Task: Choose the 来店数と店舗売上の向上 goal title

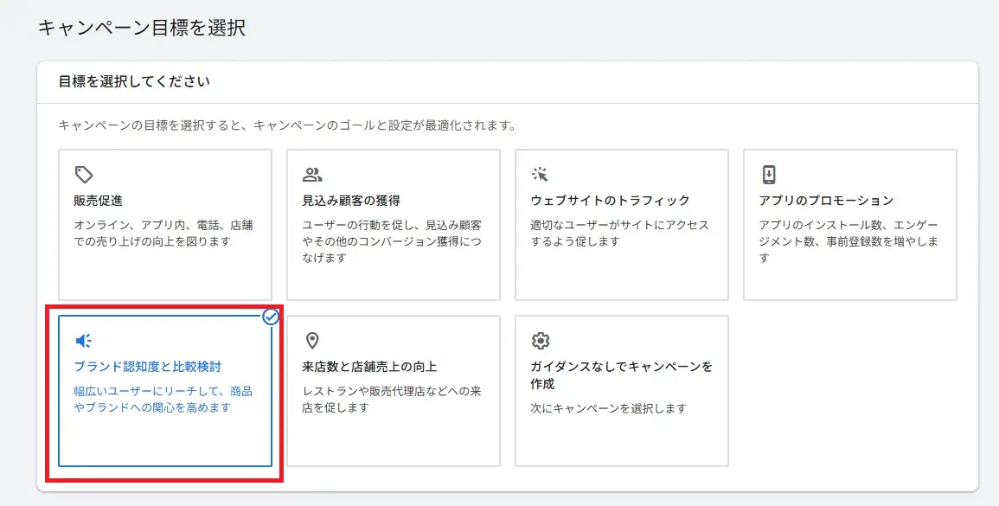Action: [x=369, y=367]
